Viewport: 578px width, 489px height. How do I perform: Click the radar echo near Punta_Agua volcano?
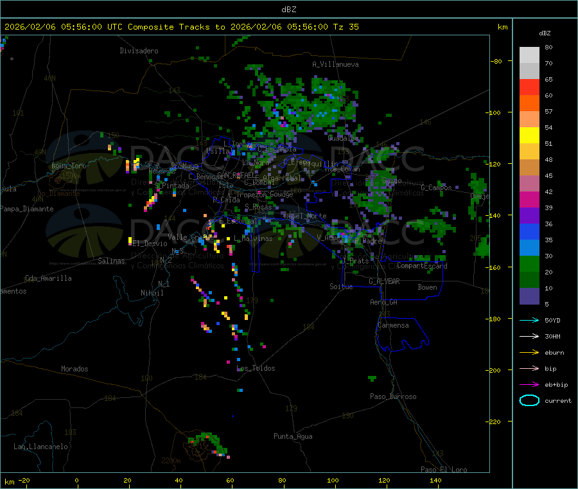tap(208, 445)
